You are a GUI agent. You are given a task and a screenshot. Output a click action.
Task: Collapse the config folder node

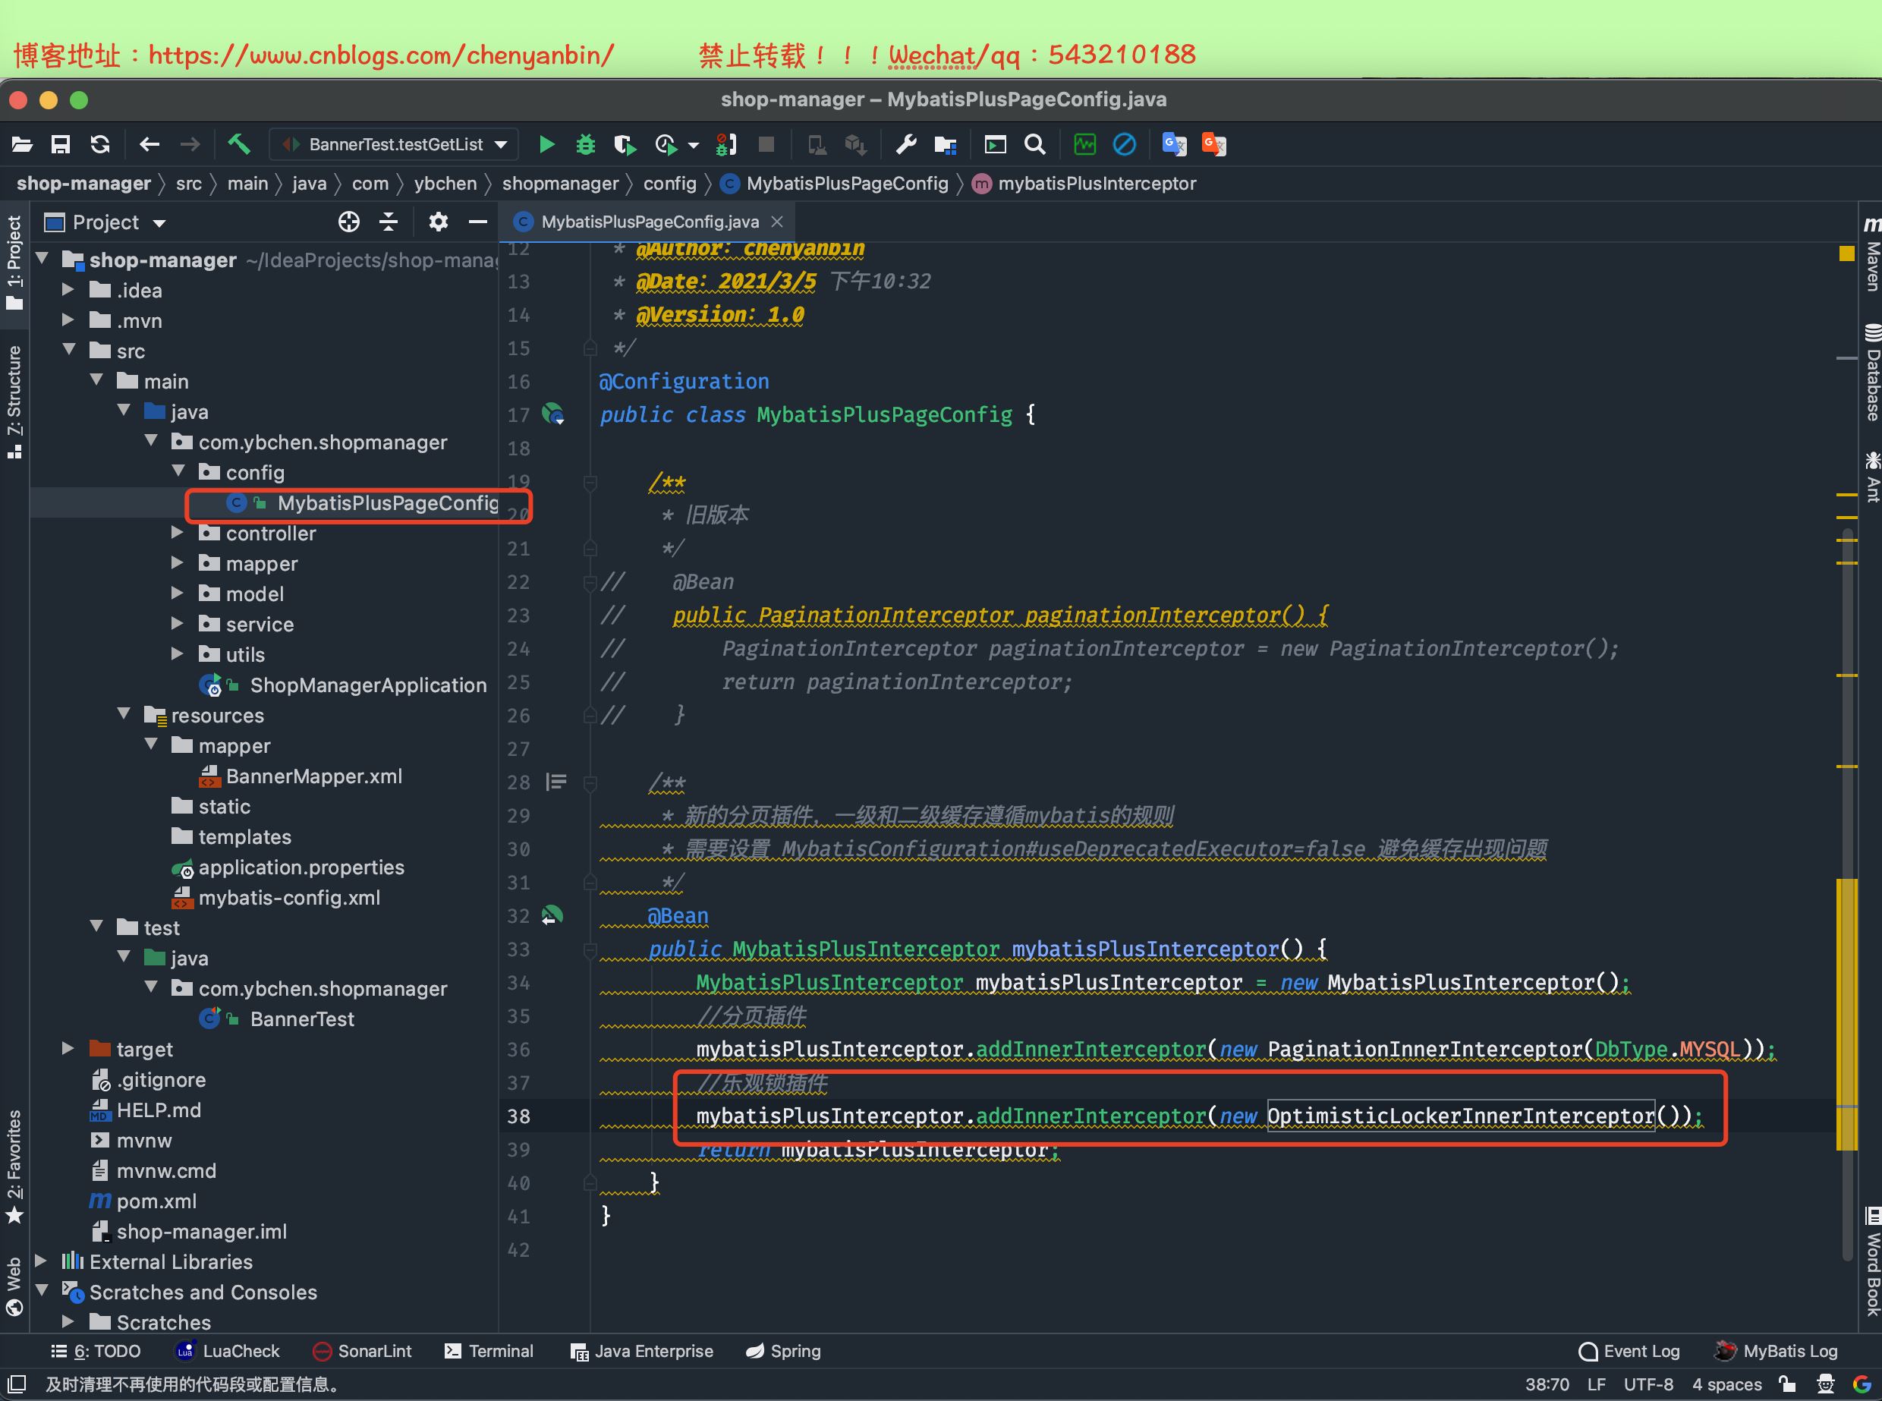coord(179,471)
